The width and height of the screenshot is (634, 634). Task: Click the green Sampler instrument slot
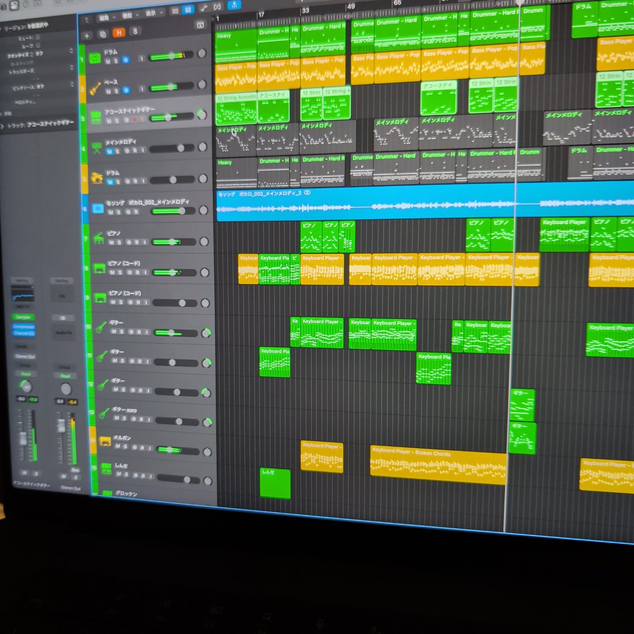[23, 317]
